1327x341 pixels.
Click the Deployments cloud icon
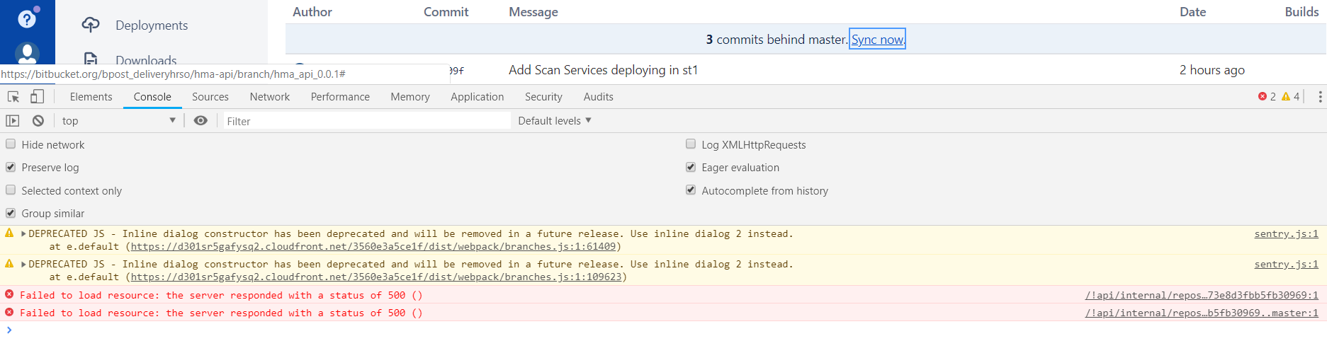pos(91,25)
